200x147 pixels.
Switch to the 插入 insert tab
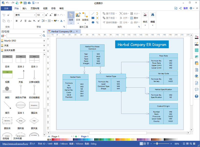coord(25,8)
